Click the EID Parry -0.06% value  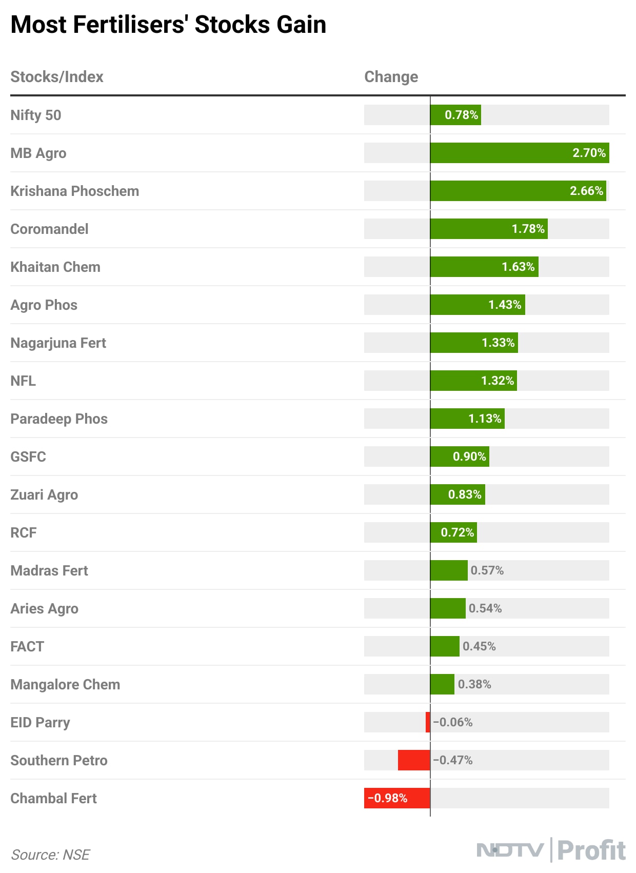pyautogui.click(x=453, y=722)
